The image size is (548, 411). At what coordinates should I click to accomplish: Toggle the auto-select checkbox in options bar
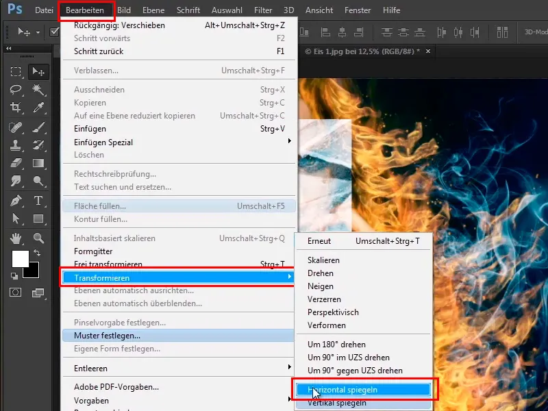pos(54,32)
